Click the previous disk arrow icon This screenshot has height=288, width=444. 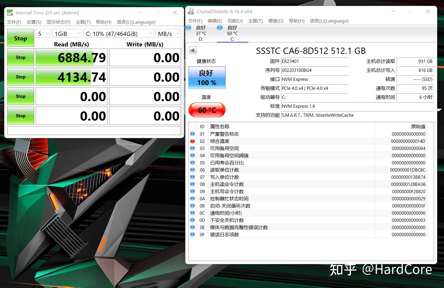(193, 50)
